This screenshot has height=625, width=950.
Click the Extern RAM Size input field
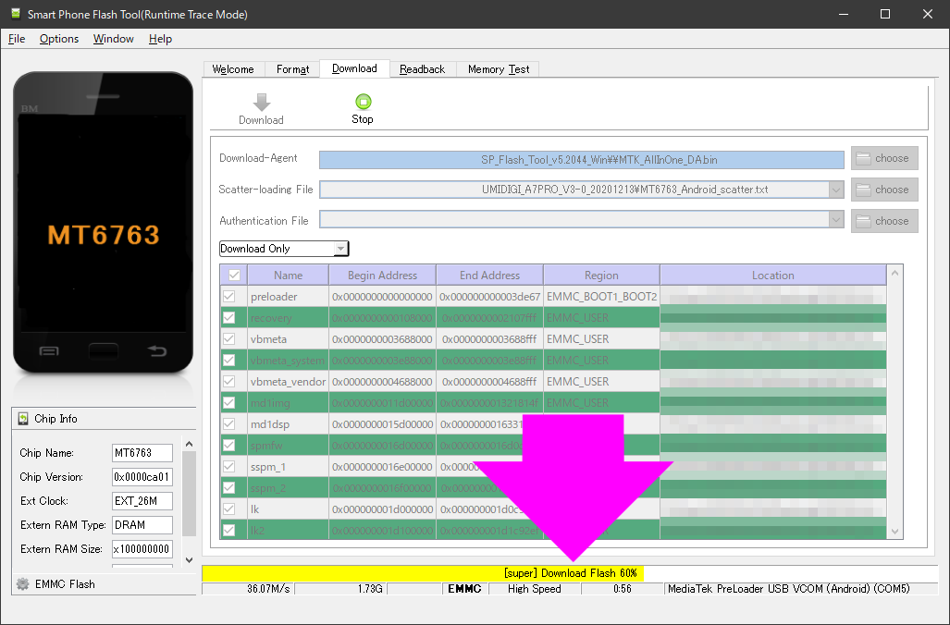[x=142, y=549]
